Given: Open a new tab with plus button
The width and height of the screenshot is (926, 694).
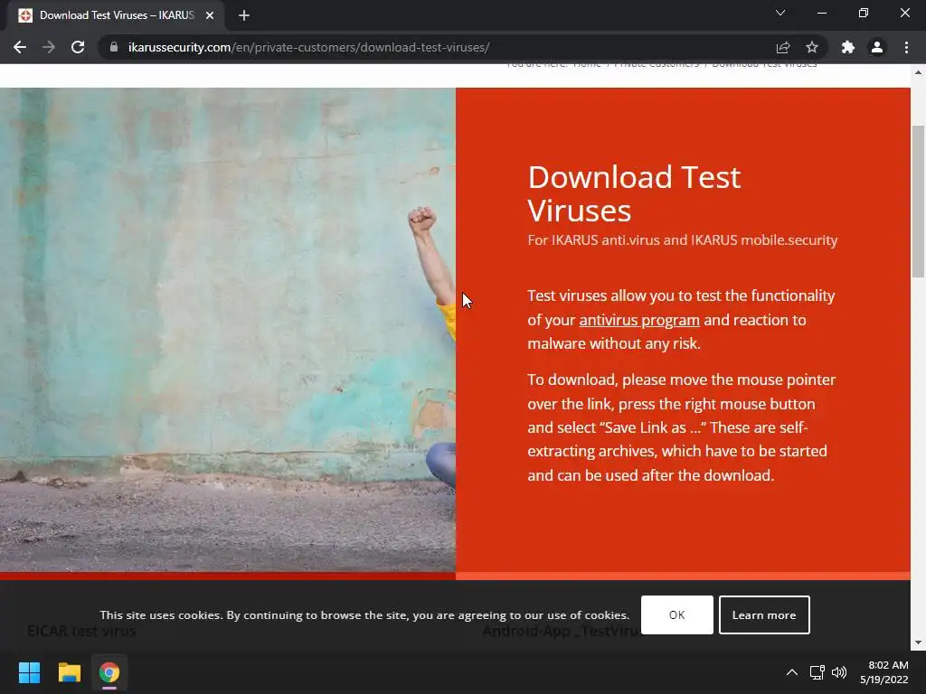Looking at the screenshot, I should (244, 15).
